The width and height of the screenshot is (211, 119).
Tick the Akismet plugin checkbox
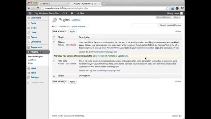pyautogui.click(x=54, y=42)
